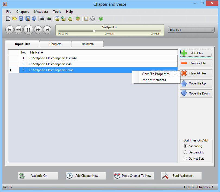Switch to the Metadata tab
Image resolution: width=220 pixels, height=192 pixels.
(87, 44)
